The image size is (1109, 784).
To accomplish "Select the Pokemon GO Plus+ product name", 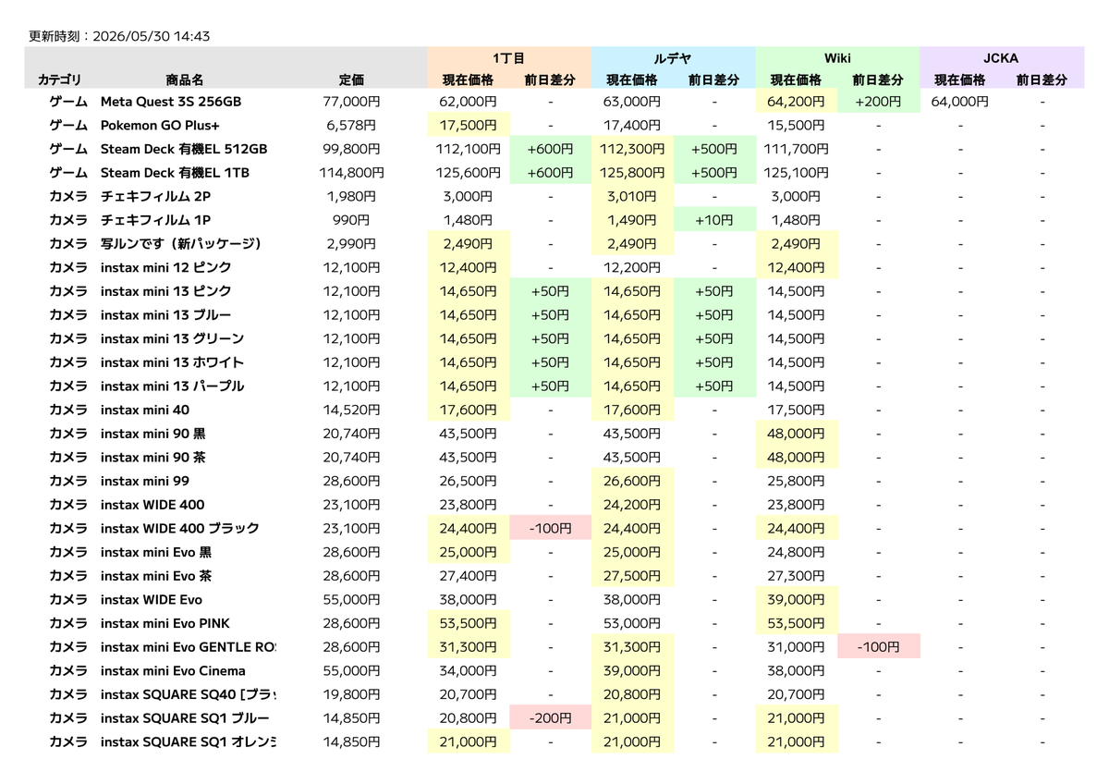I will point(160,125).
